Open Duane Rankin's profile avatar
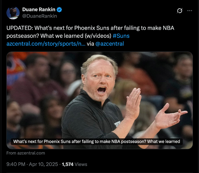This screenshot has height=173, width=199. [x=13, y=13]
